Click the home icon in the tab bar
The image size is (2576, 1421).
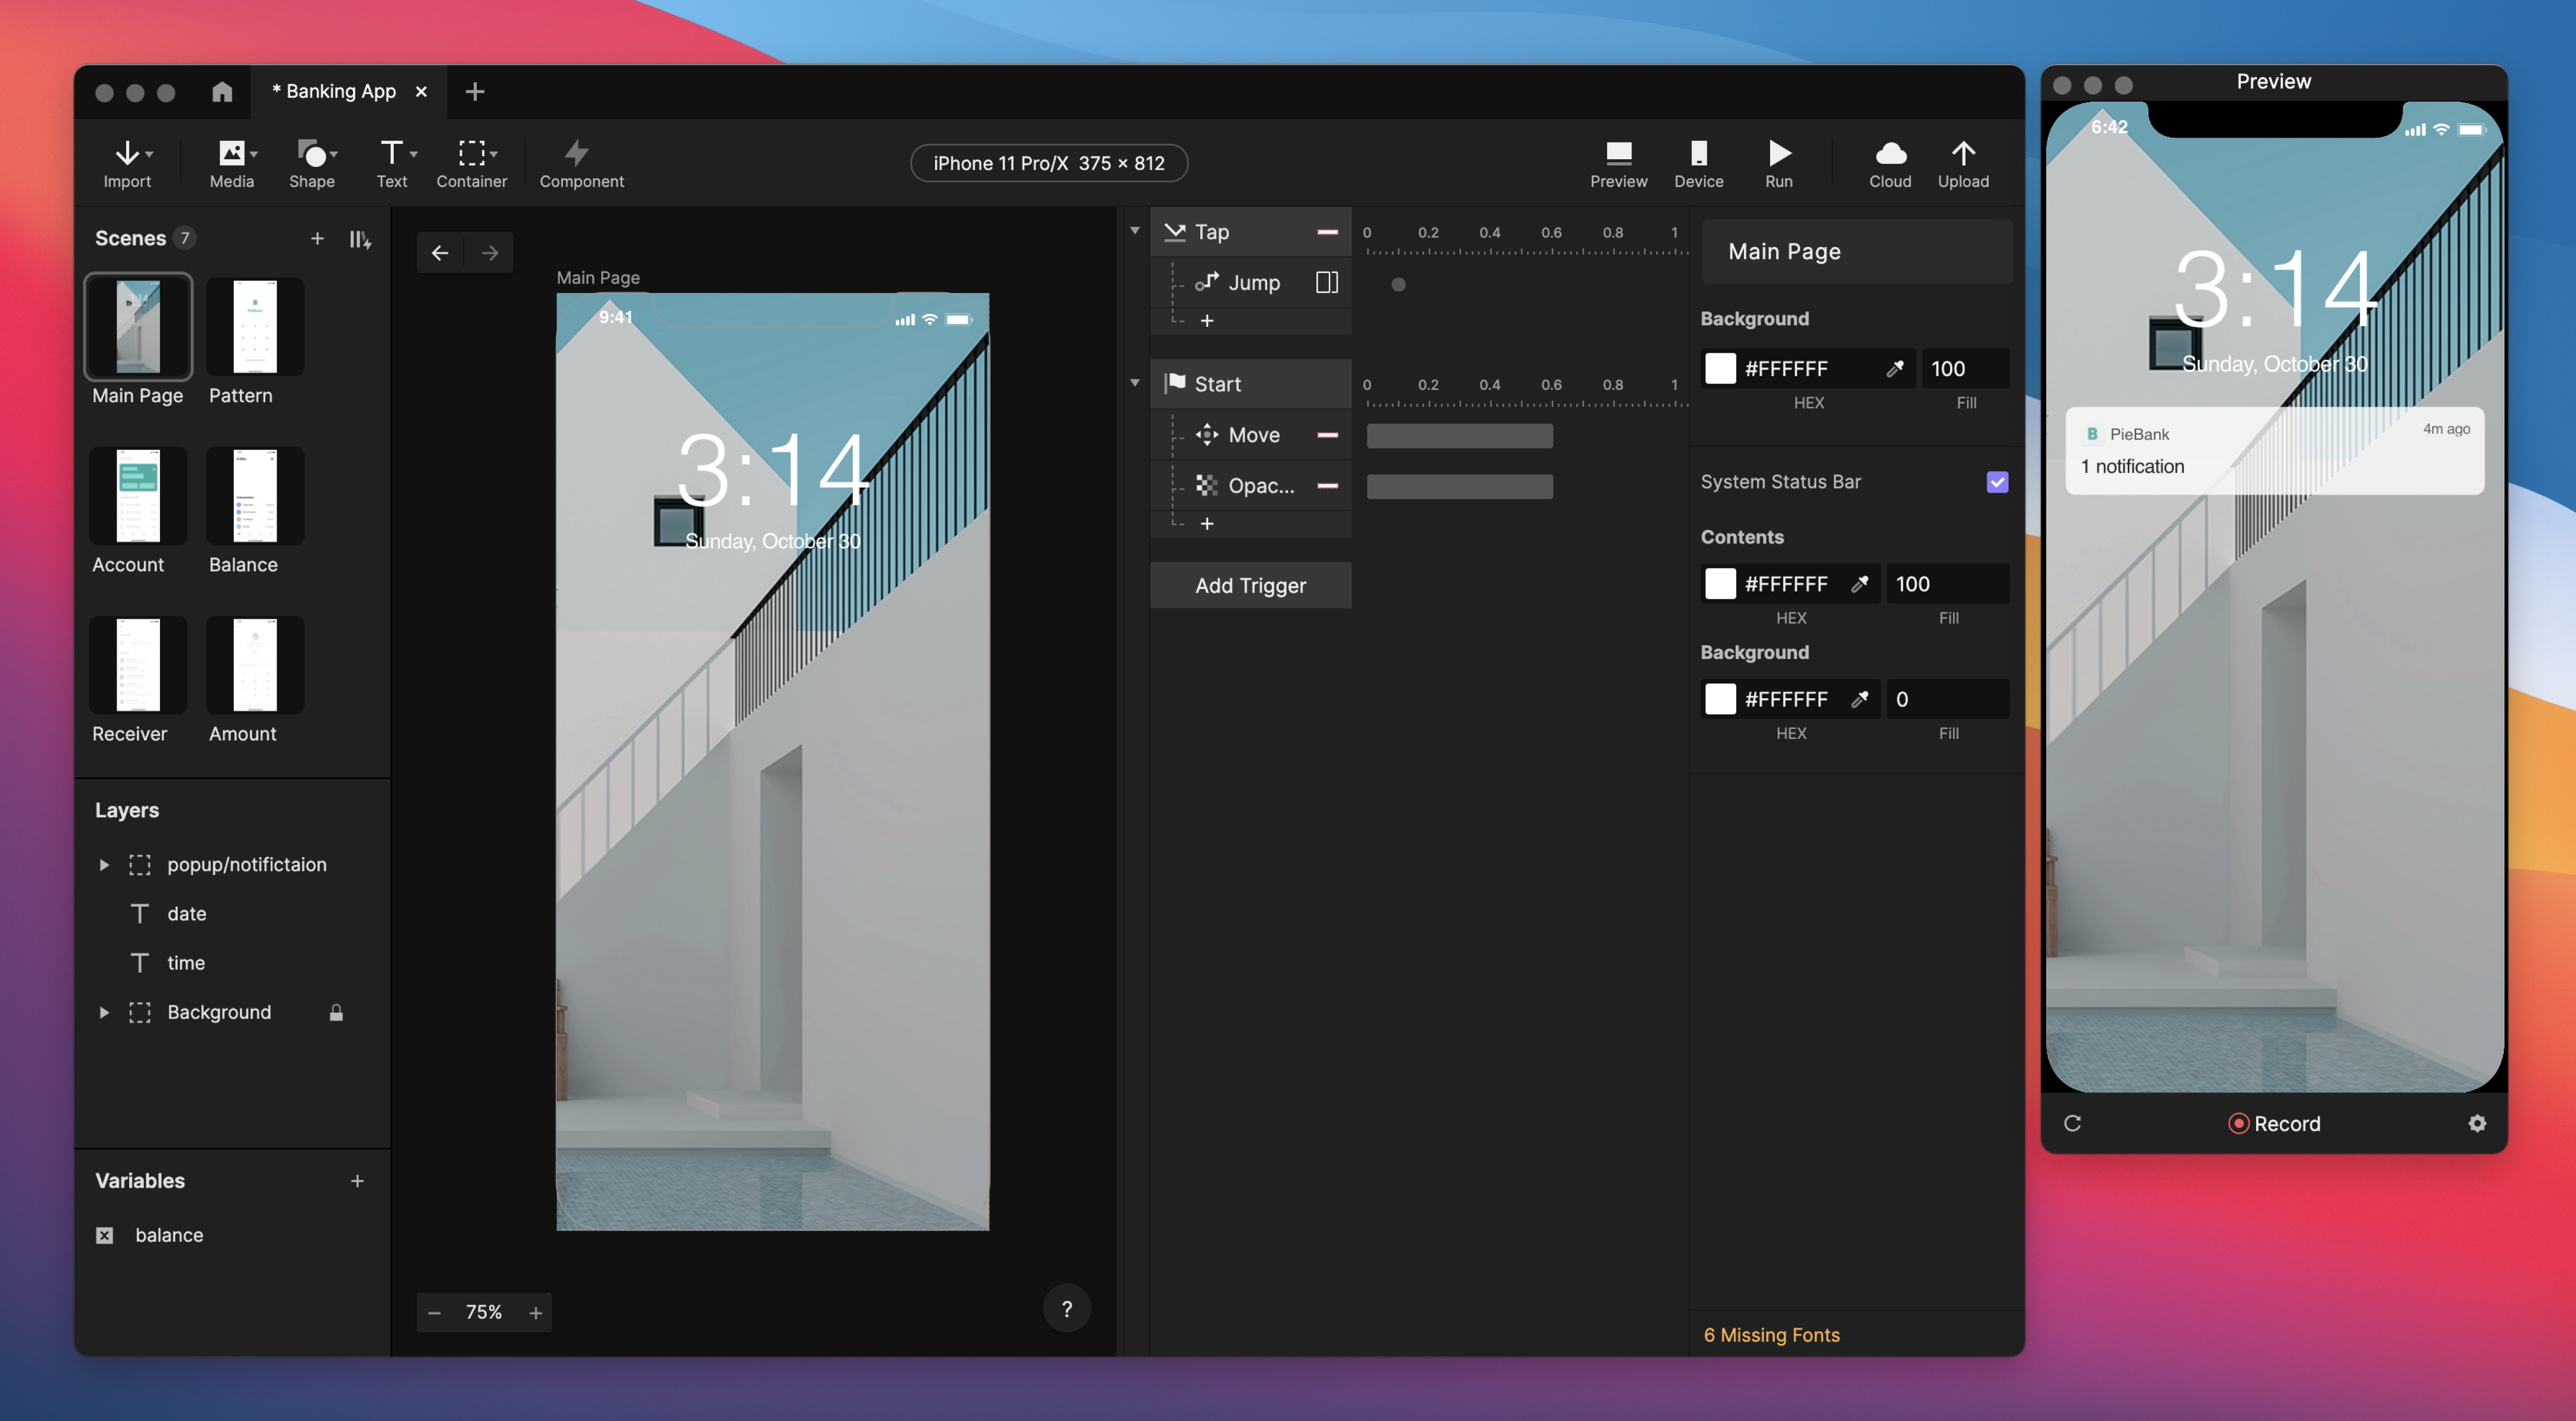click(222, 92)
